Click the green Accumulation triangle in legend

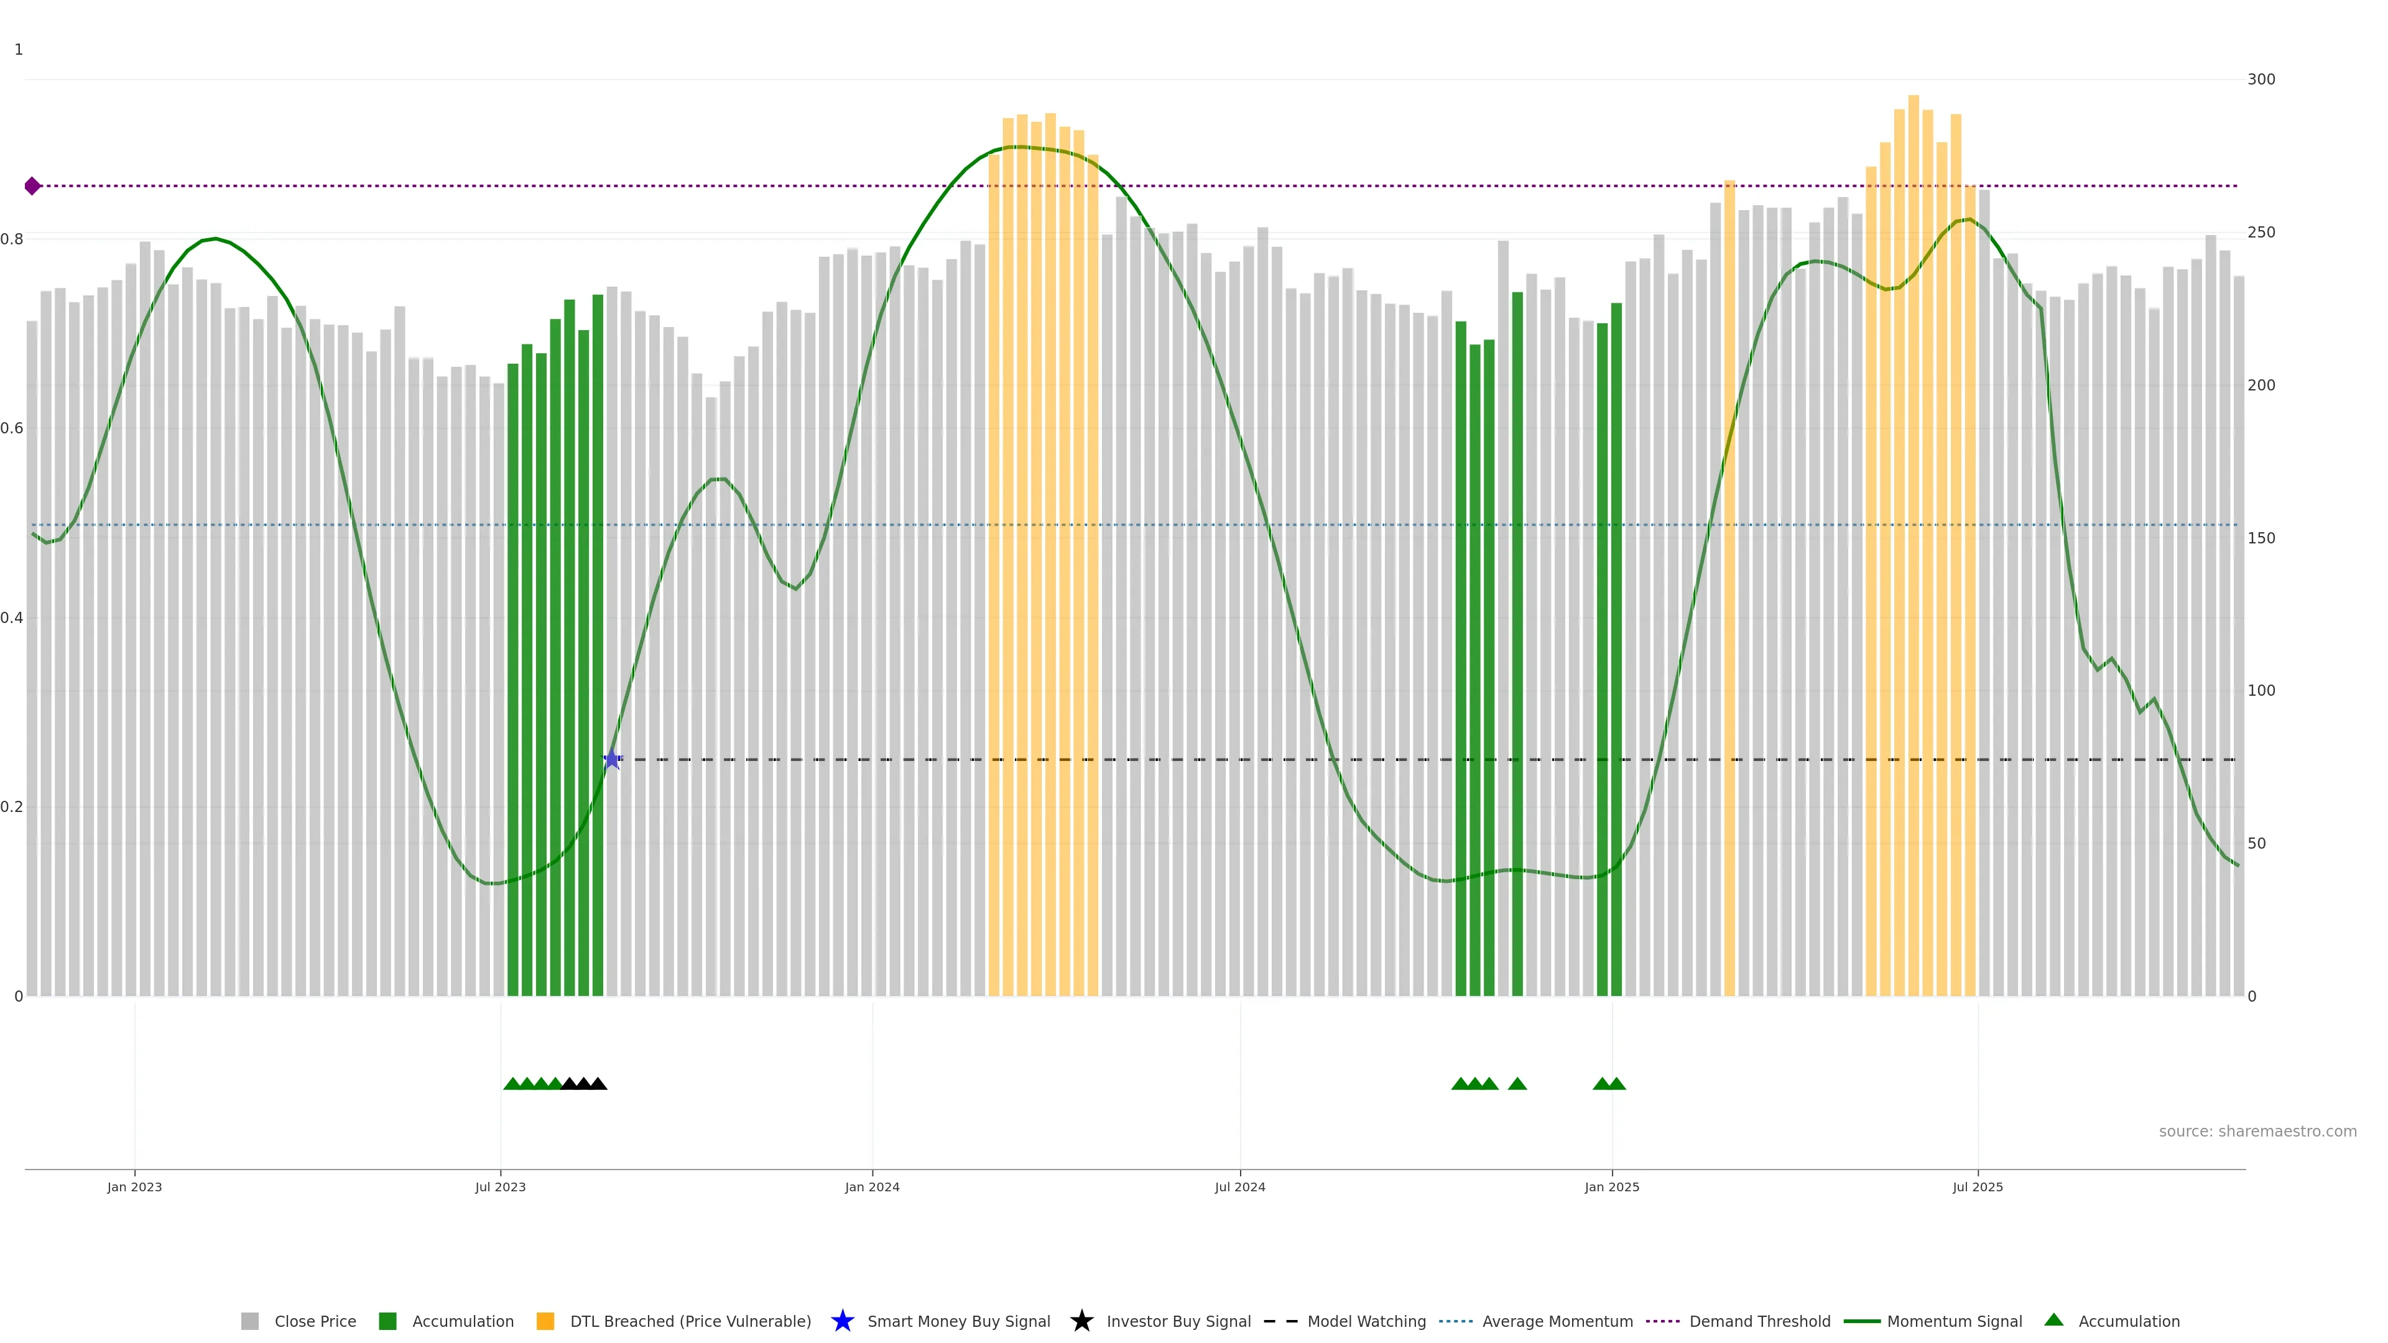2054,1320
